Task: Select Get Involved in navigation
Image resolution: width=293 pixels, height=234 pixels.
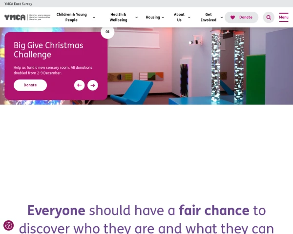Action: click(209, 17)
